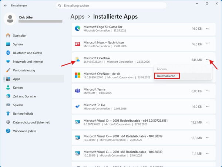This screenshot has height=167, width=222.
Task: Open Zeit und Sprache settings
Action: coord(24,96)
